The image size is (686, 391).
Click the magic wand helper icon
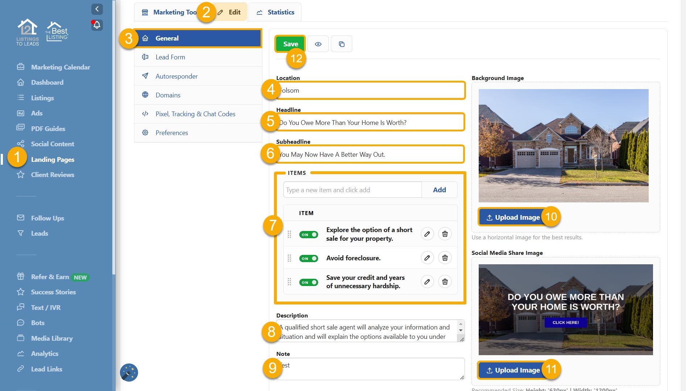(x=129, y=373)
